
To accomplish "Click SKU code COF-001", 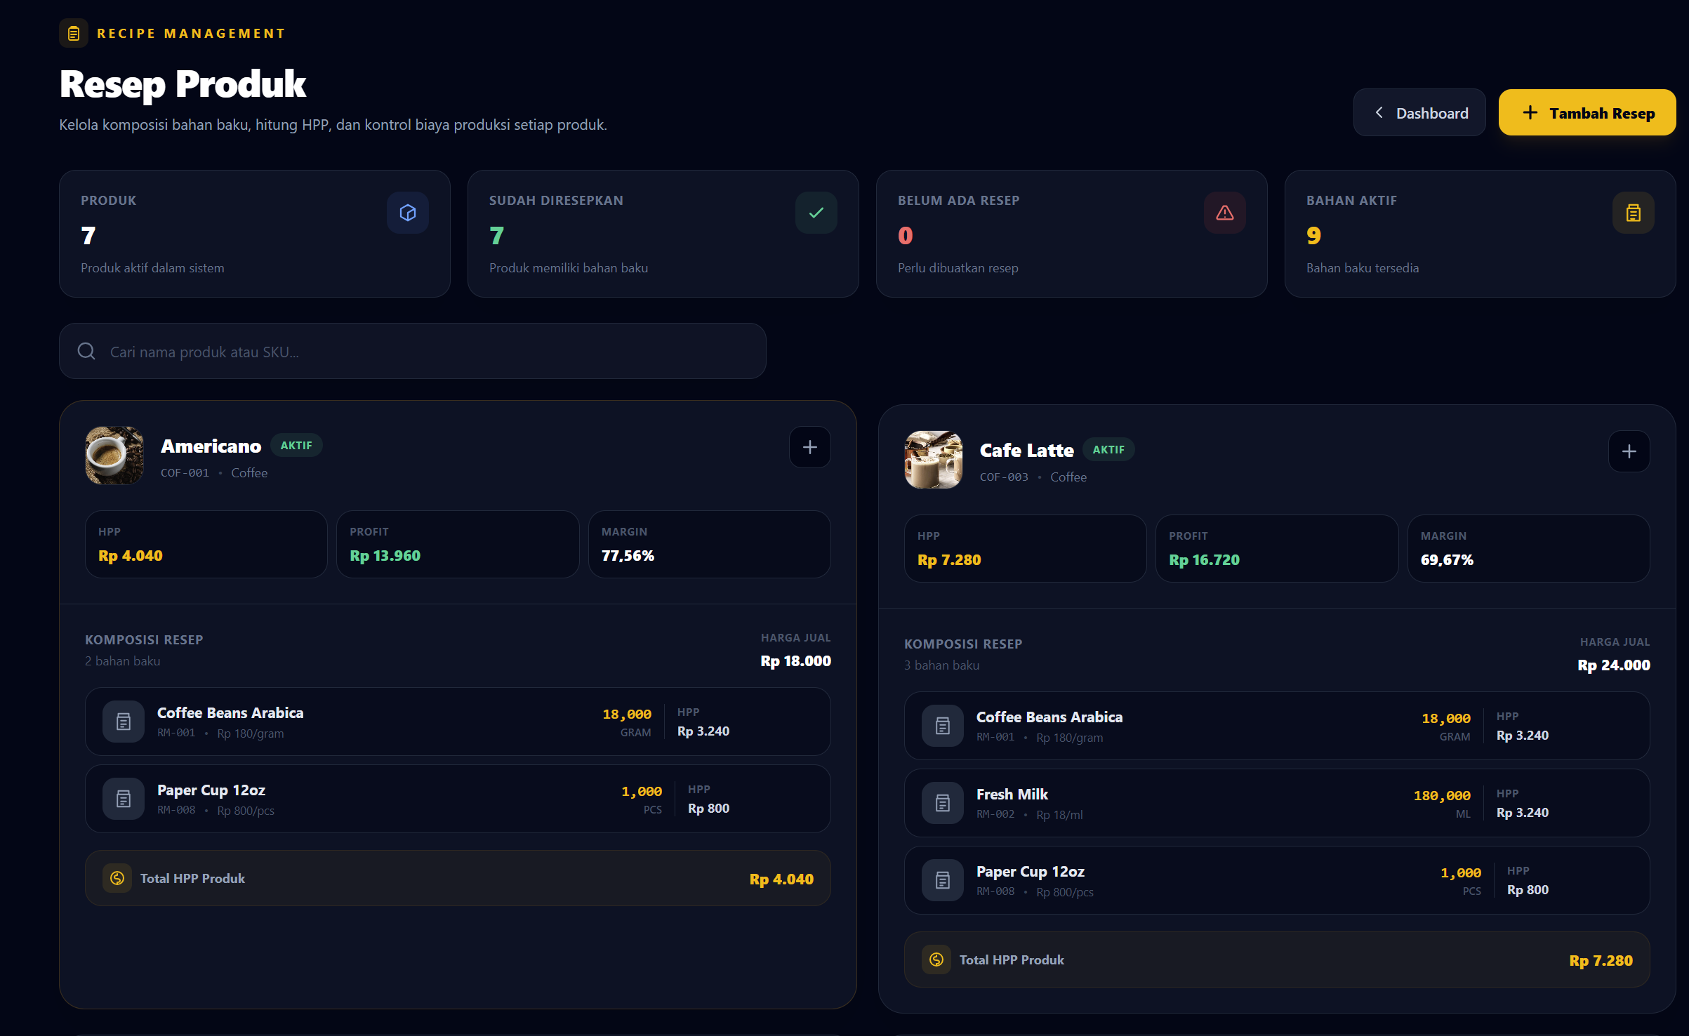I will pyautogui.click(x=185, y=472).
